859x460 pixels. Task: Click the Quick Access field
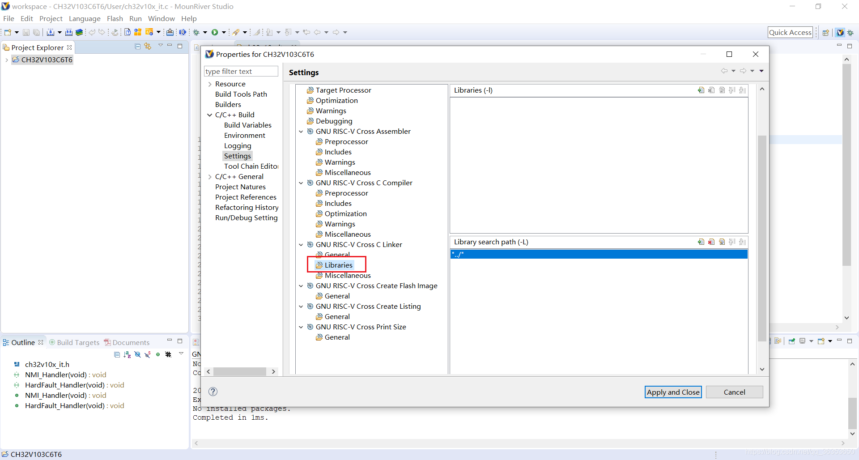click(790, 32)
